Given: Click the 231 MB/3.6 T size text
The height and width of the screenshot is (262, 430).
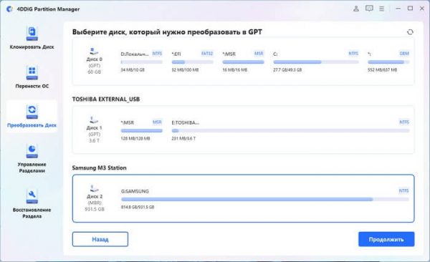Looking at the screenshot, I should coord(183,138).
